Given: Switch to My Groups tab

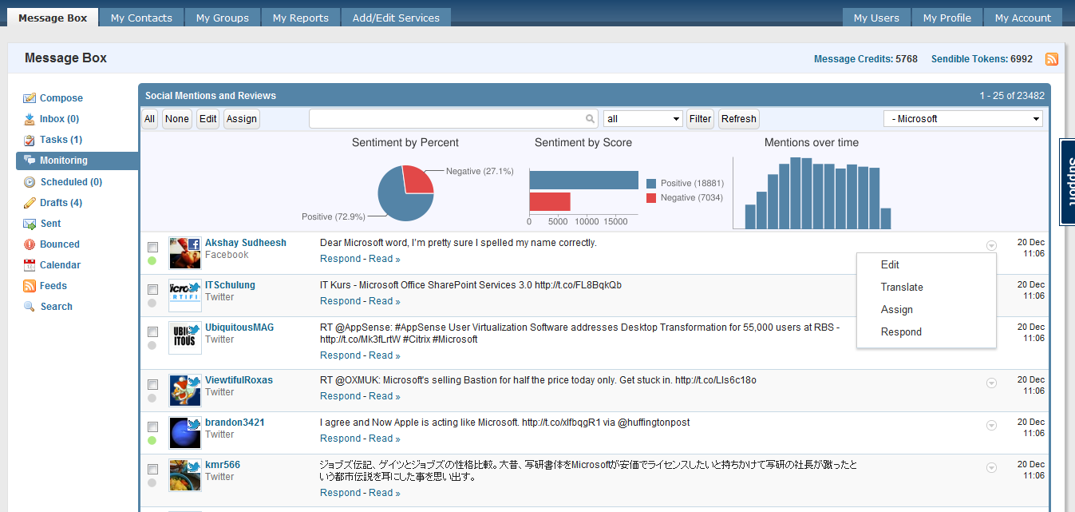Looking at the screenshot, I should pyautogui.click(x=222, y=18).
